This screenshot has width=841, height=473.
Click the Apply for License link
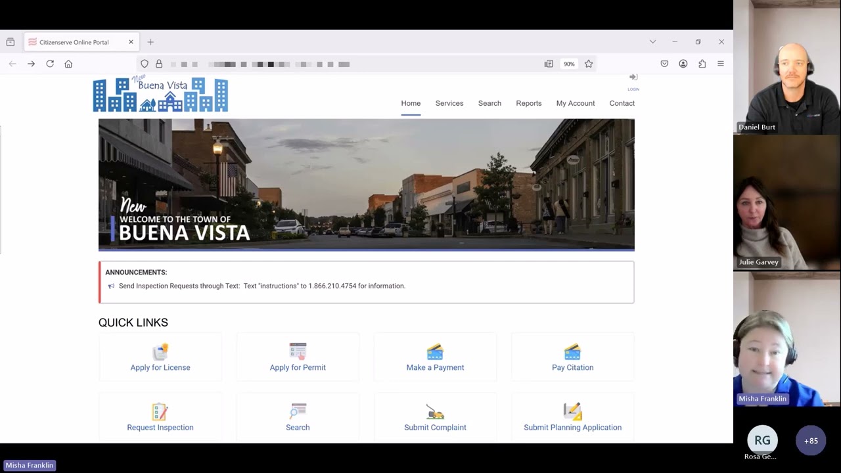point(160,367)
